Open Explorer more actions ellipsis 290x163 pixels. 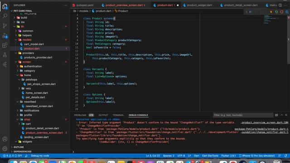tap(65, 5)
